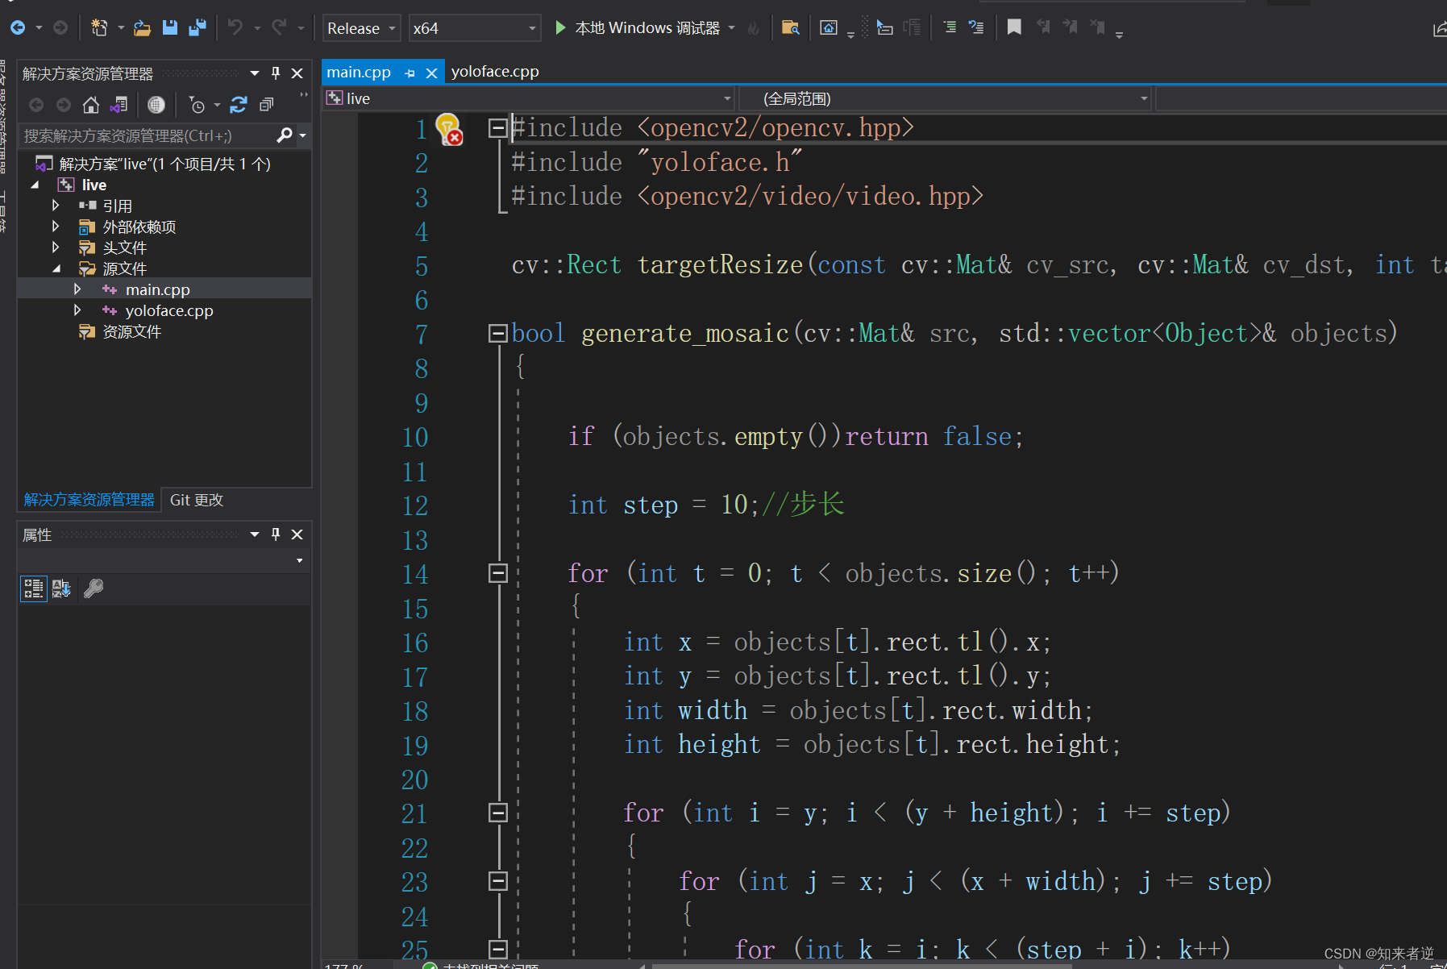Undo the last edit
The image size is (1447, 969).
pos(235,28)
